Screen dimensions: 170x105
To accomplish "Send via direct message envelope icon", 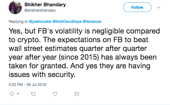I will 77,94.
